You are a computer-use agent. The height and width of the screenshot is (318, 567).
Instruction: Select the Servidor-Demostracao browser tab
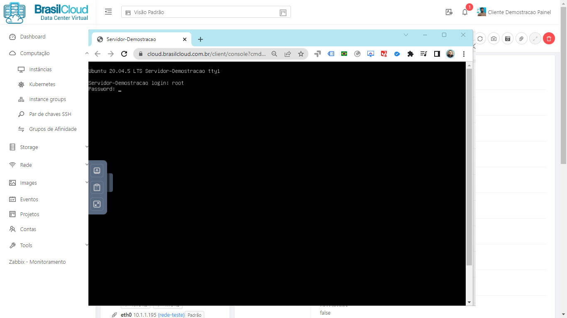click(x=141, y=39)
